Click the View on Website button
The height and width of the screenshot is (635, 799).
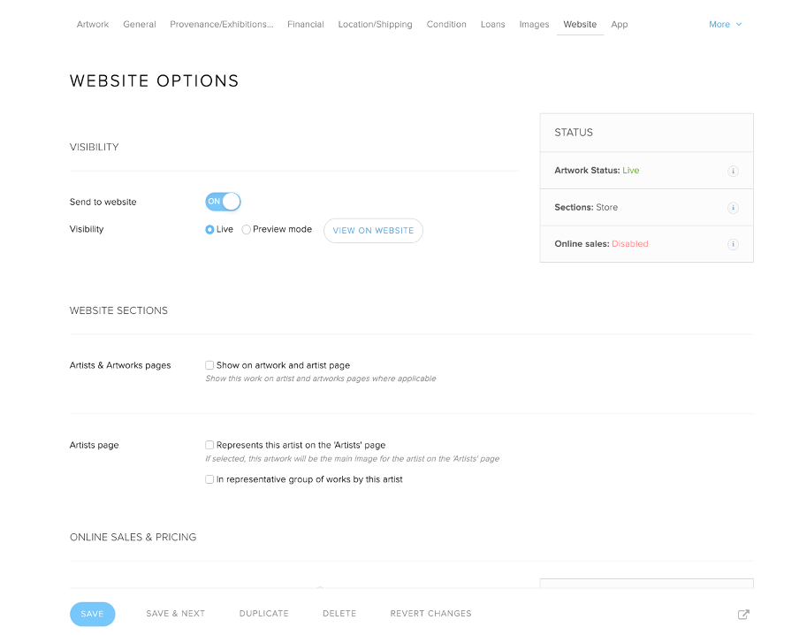[x=373, y=231]
